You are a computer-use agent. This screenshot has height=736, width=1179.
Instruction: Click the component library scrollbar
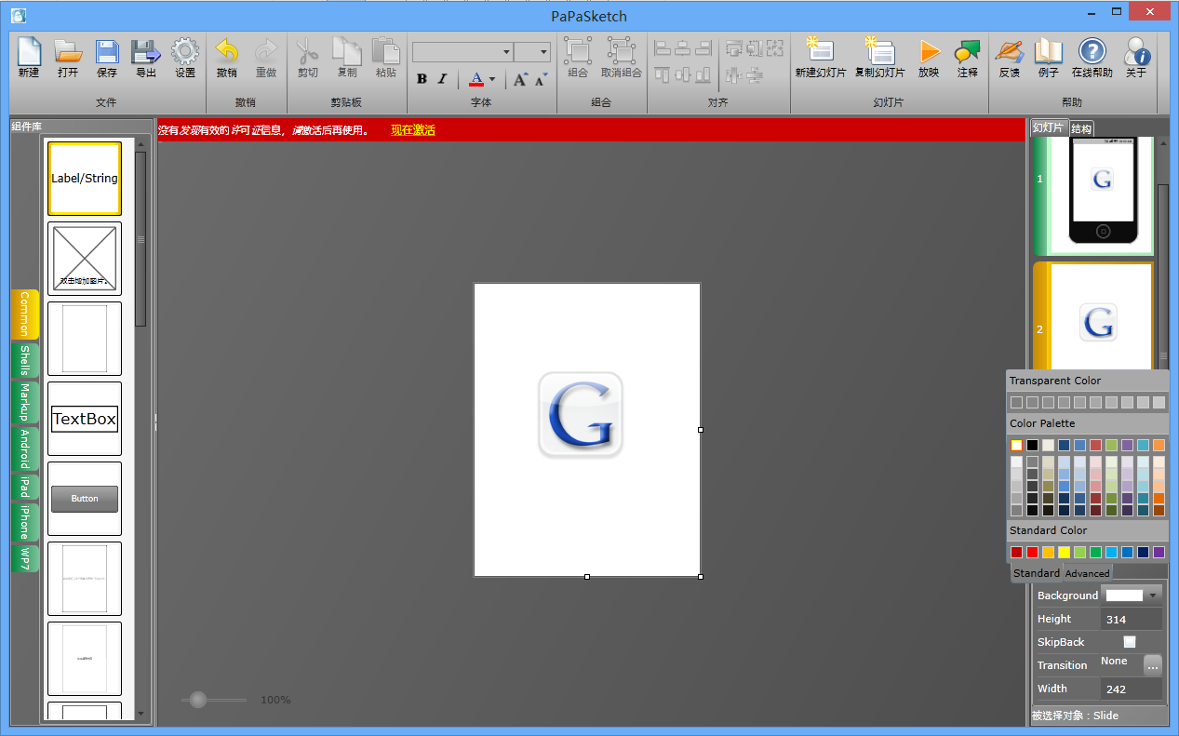click(x=141, y=238)
